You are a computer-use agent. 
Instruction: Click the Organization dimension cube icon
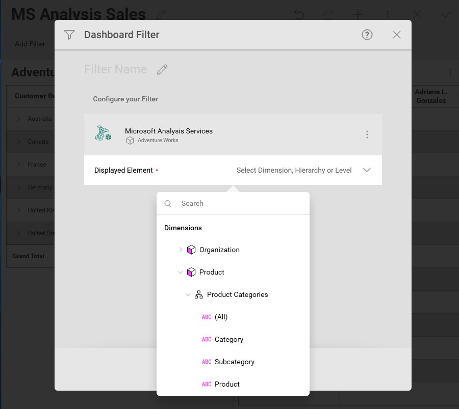point(191,250)
